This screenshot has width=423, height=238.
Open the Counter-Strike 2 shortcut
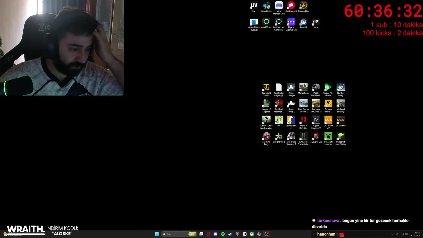pyautogui.click(x=291, y=123)
